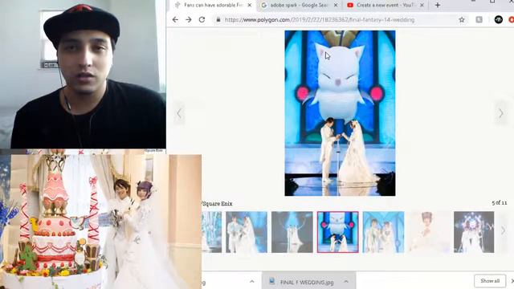This screenshot has width=514, height=289.
Task: Open a new browser tab
Action: (x=438, y=5)
